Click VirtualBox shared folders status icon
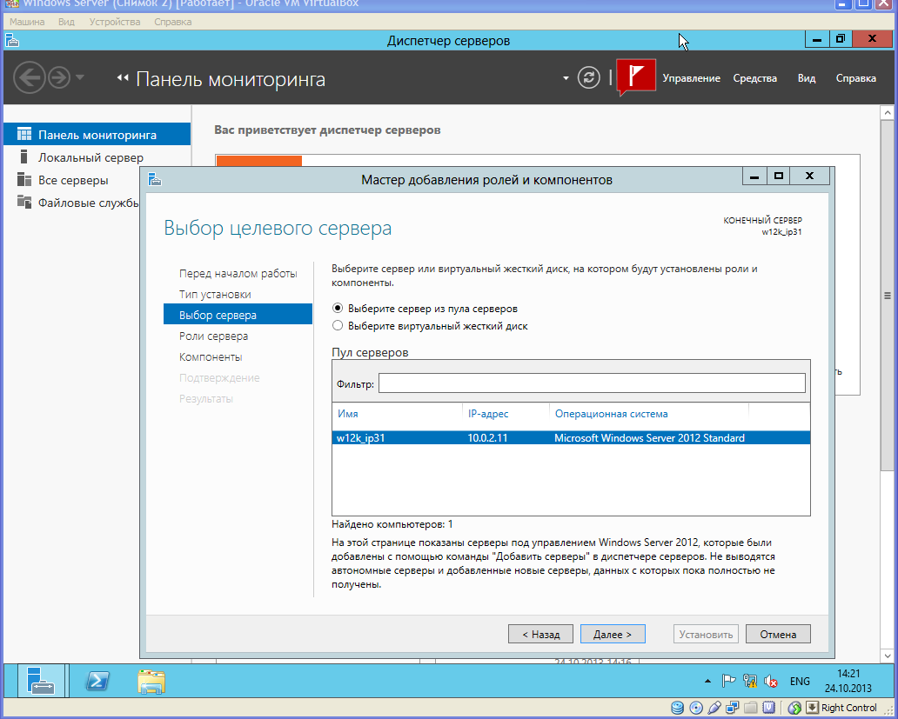 click(x=751, y=708)
